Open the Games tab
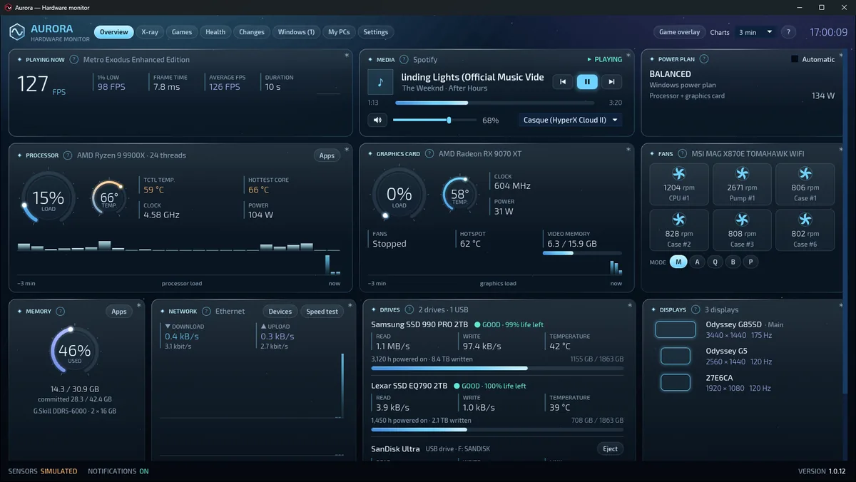 click(182, 32)
